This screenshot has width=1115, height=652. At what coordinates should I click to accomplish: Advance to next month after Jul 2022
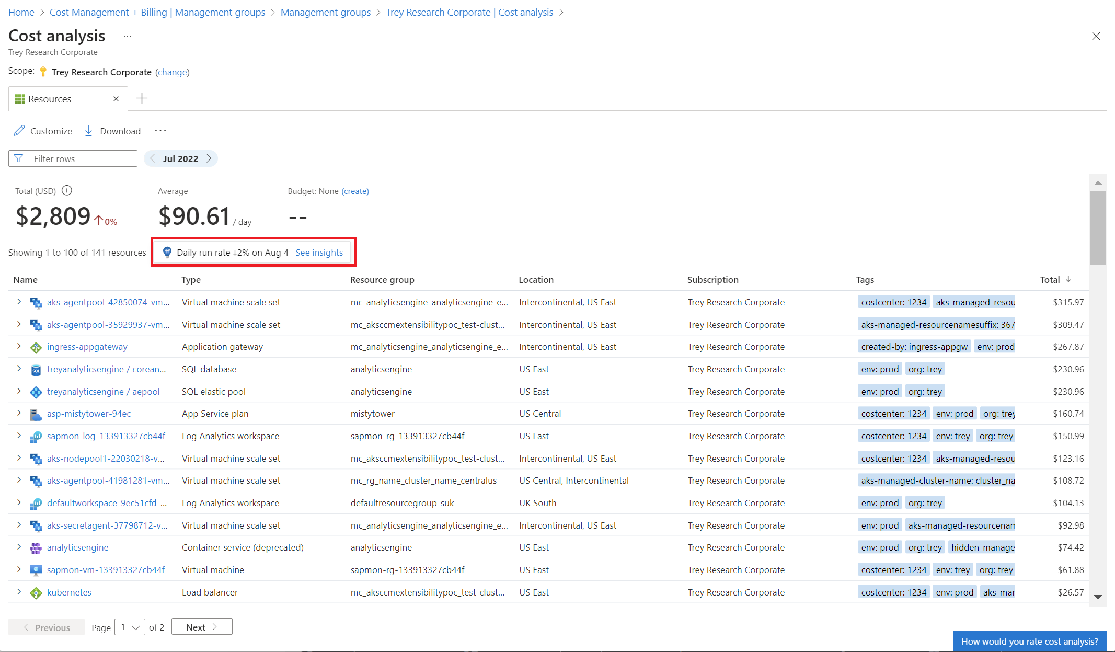pyautogui.click(x=209, y=158)
